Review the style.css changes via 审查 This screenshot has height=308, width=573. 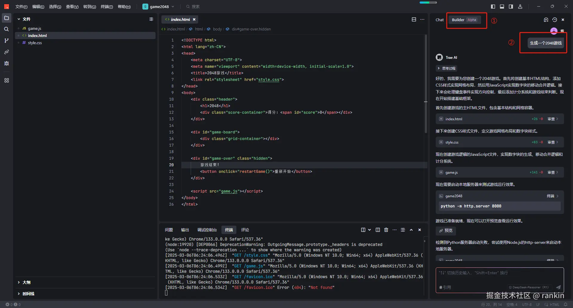pyautogui.click(x=553, y=142)
